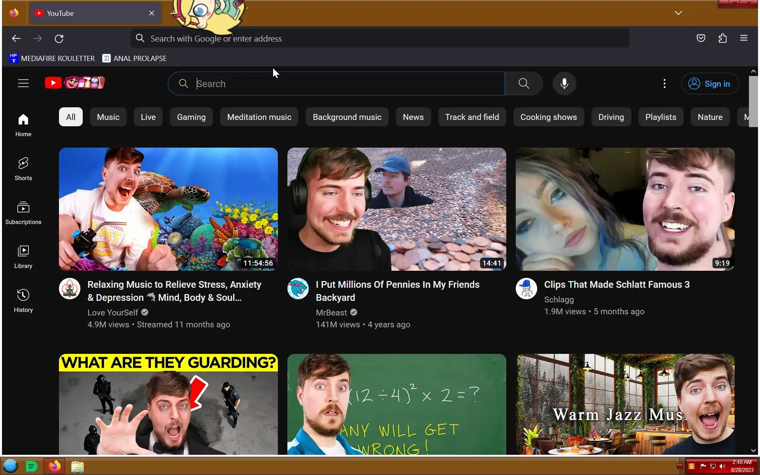Click the voice search microphone icon

(x=564, y=84)
